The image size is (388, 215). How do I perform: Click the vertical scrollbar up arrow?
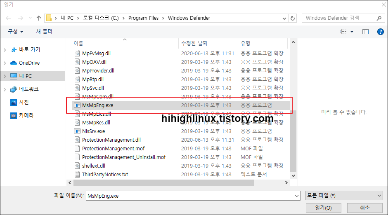[x=293, y=42]
